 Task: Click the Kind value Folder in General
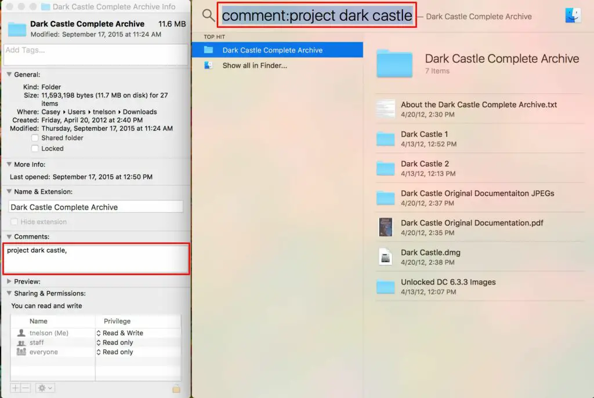(51, 87)
